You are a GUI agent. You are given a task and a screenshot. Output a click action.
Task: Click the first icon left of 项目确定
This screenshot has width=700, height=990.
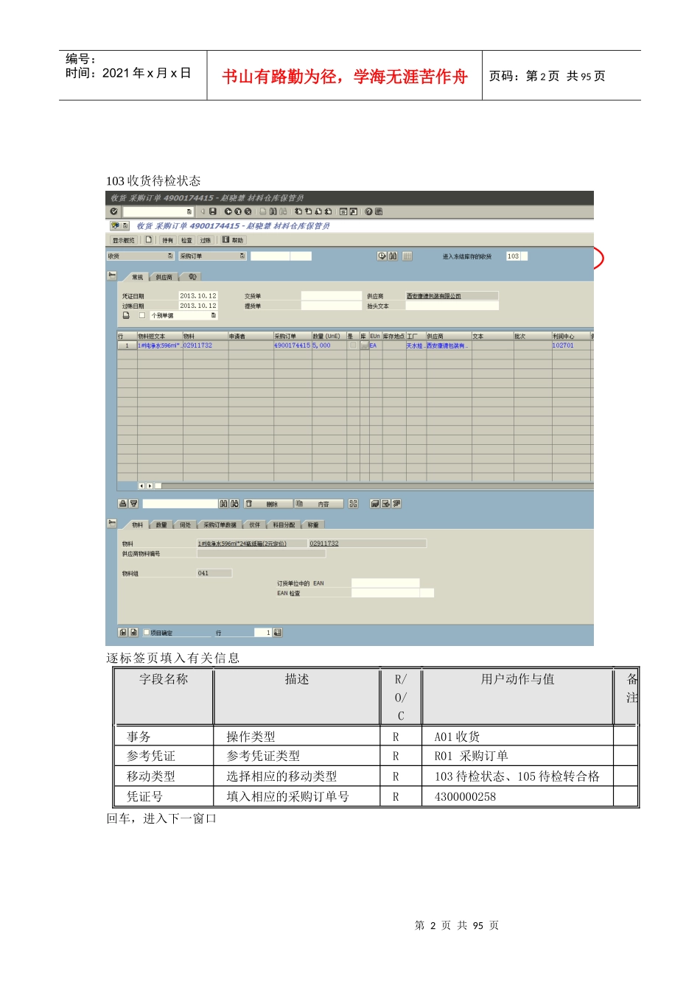123,633
